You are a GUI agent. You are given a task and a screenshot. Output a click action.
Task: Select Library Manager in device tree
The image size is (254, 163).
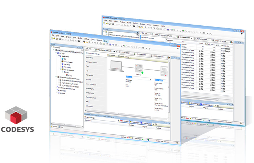point(68,62)
